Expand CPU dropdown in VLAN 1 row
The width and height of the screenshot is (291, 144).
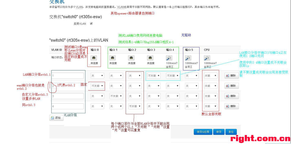click(211, 76)
